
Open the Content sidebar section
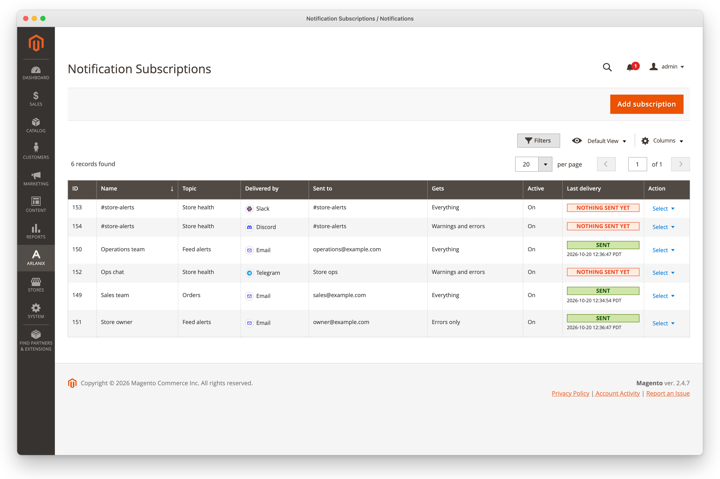[x=36, y=205]
